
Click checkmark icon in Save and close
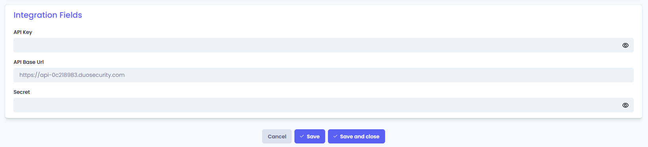coord(335,136)
